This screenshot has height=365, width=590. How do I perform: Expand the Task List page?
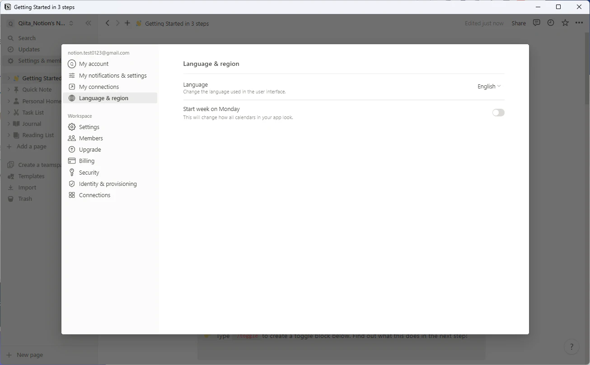[x=9, y=112]
